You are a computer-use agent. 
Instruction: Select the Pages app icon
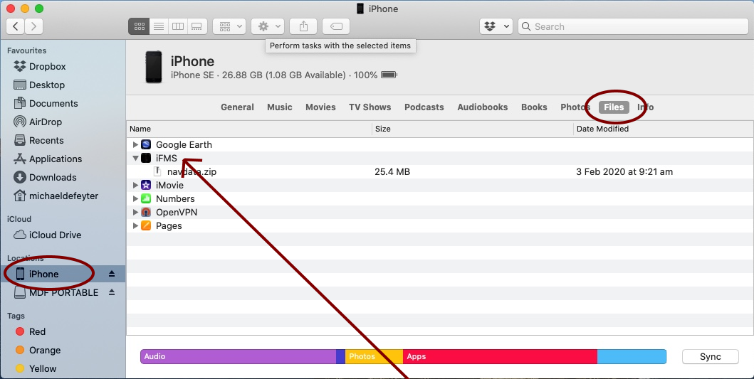(146, 226)
